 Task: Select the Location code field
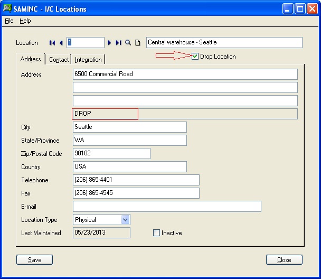(x=86, y=43)
